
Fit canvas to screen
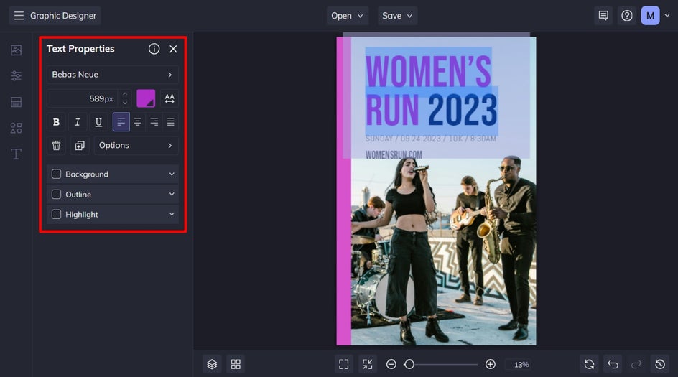click(344, 364)
